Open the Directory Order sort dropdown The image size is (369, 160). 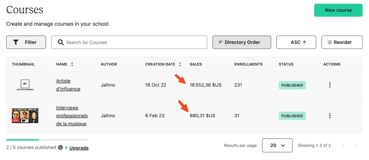point(242,42)
